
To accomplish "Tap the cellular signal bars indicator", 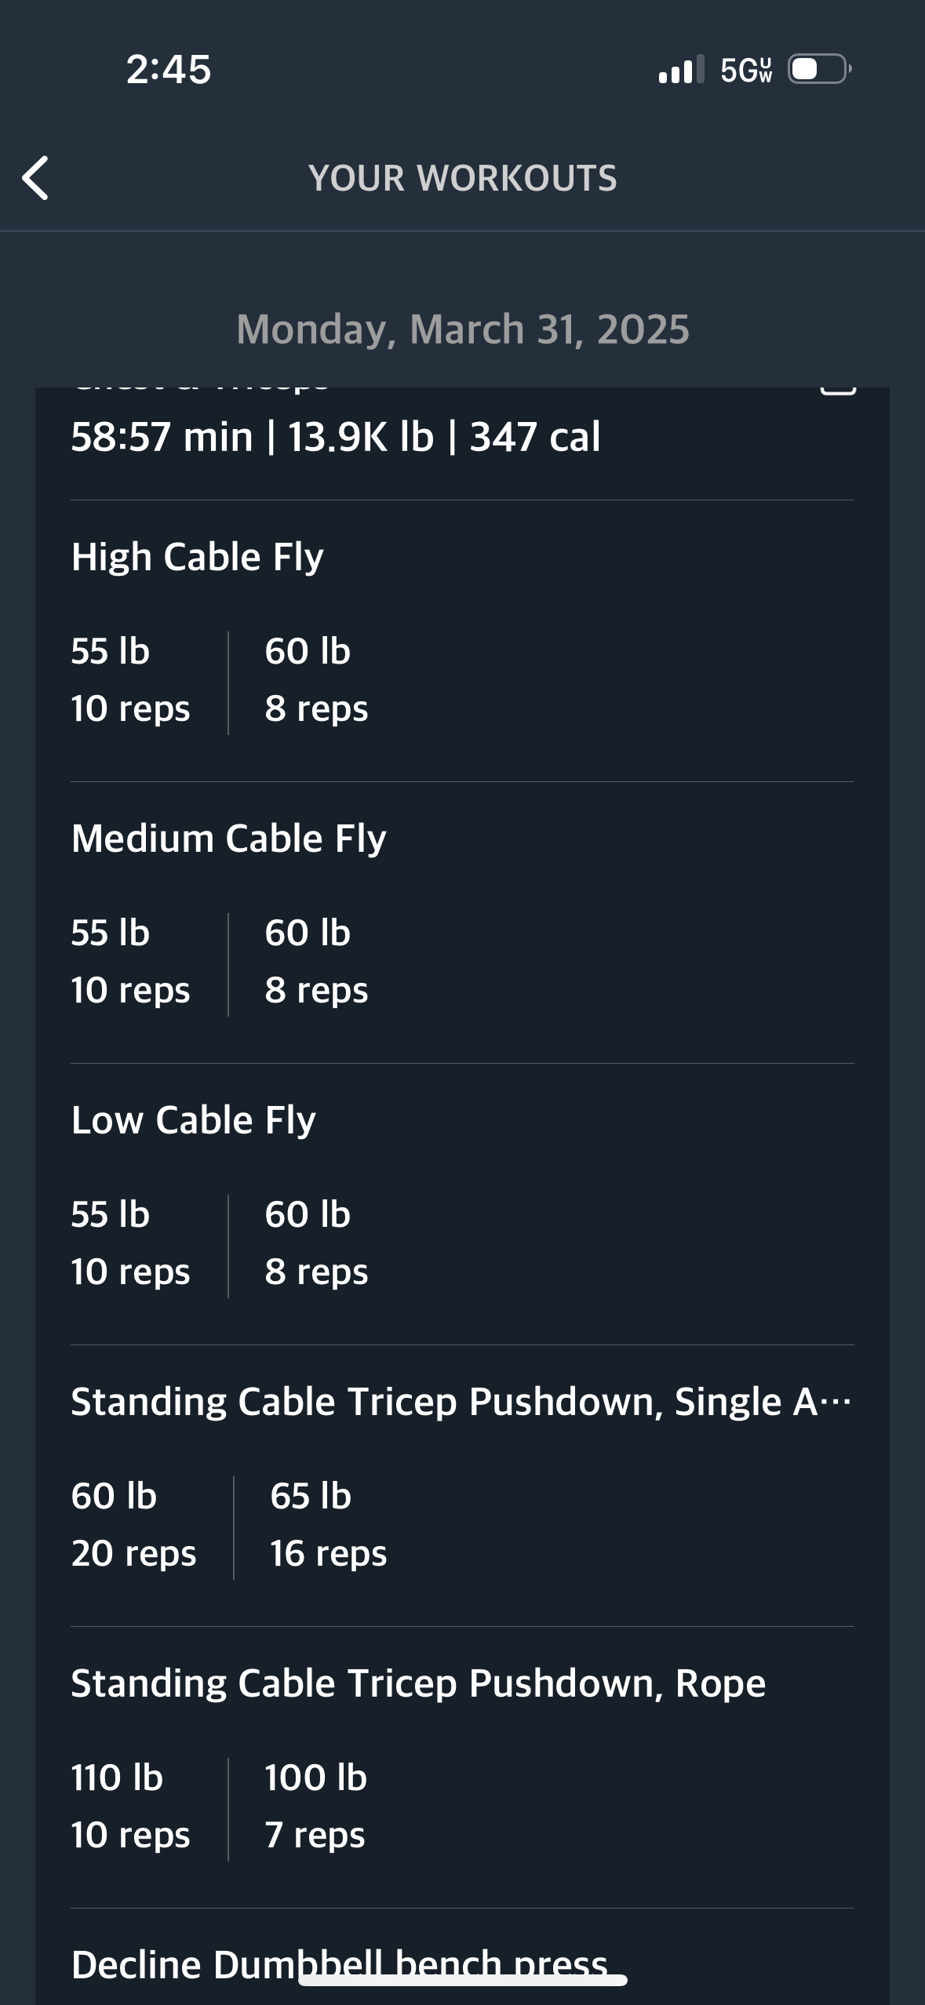I will tap(681, 69).
